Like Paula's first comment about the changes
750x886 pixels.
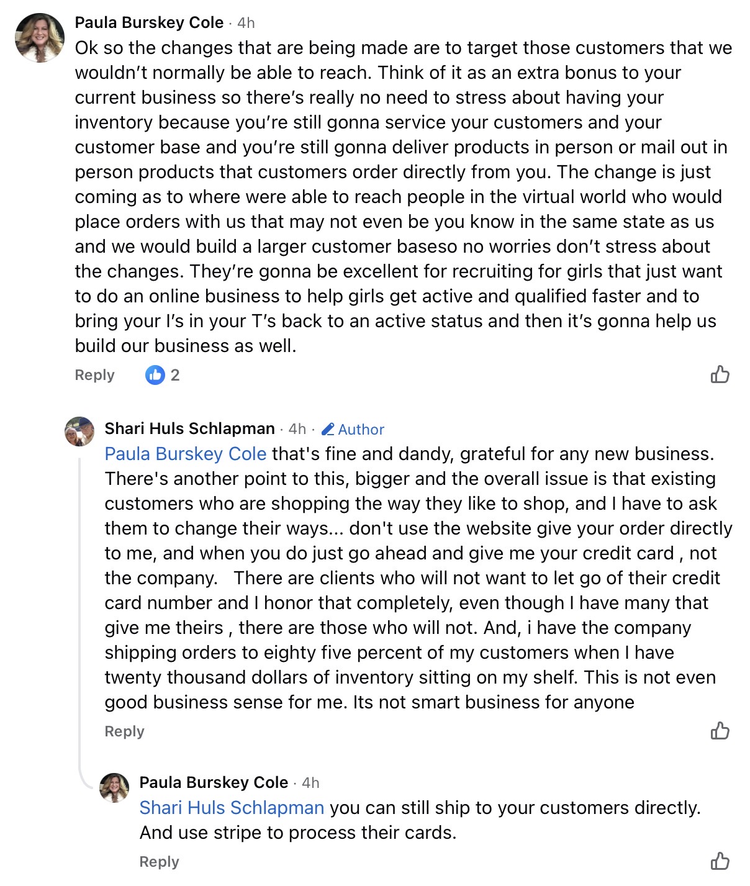(720, 374)
